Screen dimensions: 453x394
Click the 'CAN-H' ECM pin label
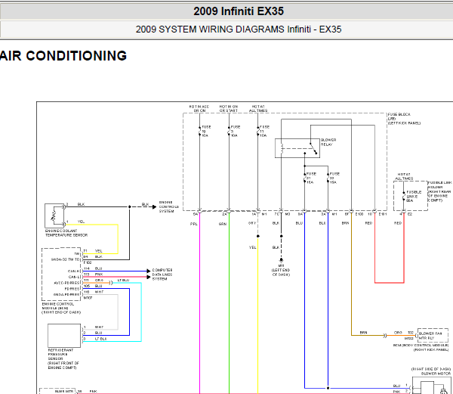click(x=73, y=271)
